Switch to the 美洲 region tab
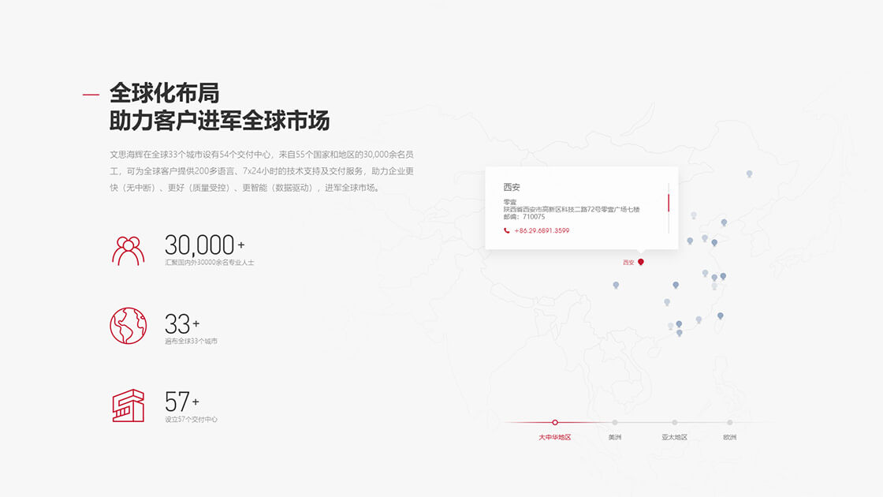The height and width of the screenshot is (497, 883). (614, 437)
